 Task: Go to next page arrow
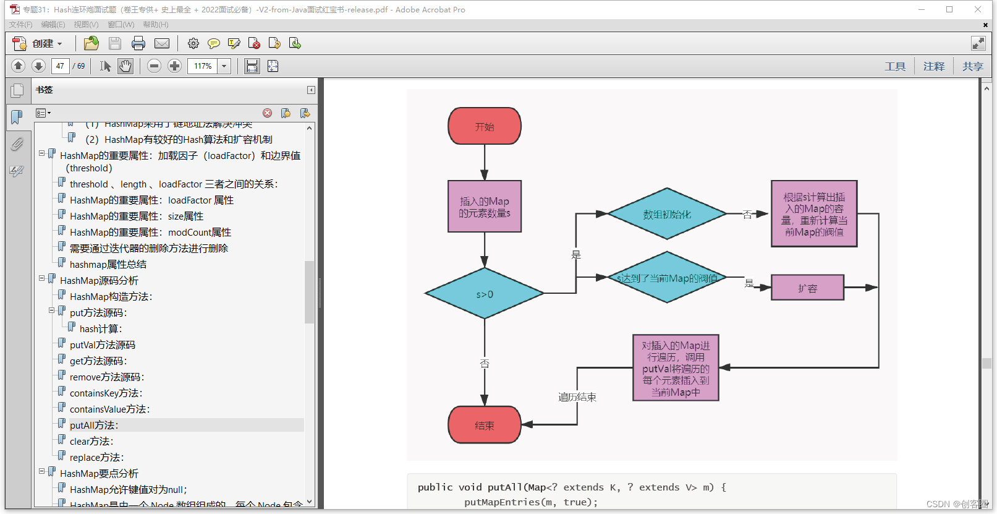point(38,66)
